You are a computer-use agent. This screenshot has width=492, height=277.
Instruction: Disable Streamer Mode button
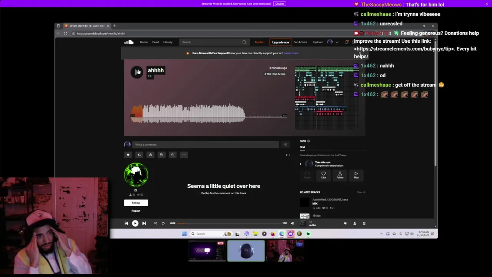(x=279, y=3)
